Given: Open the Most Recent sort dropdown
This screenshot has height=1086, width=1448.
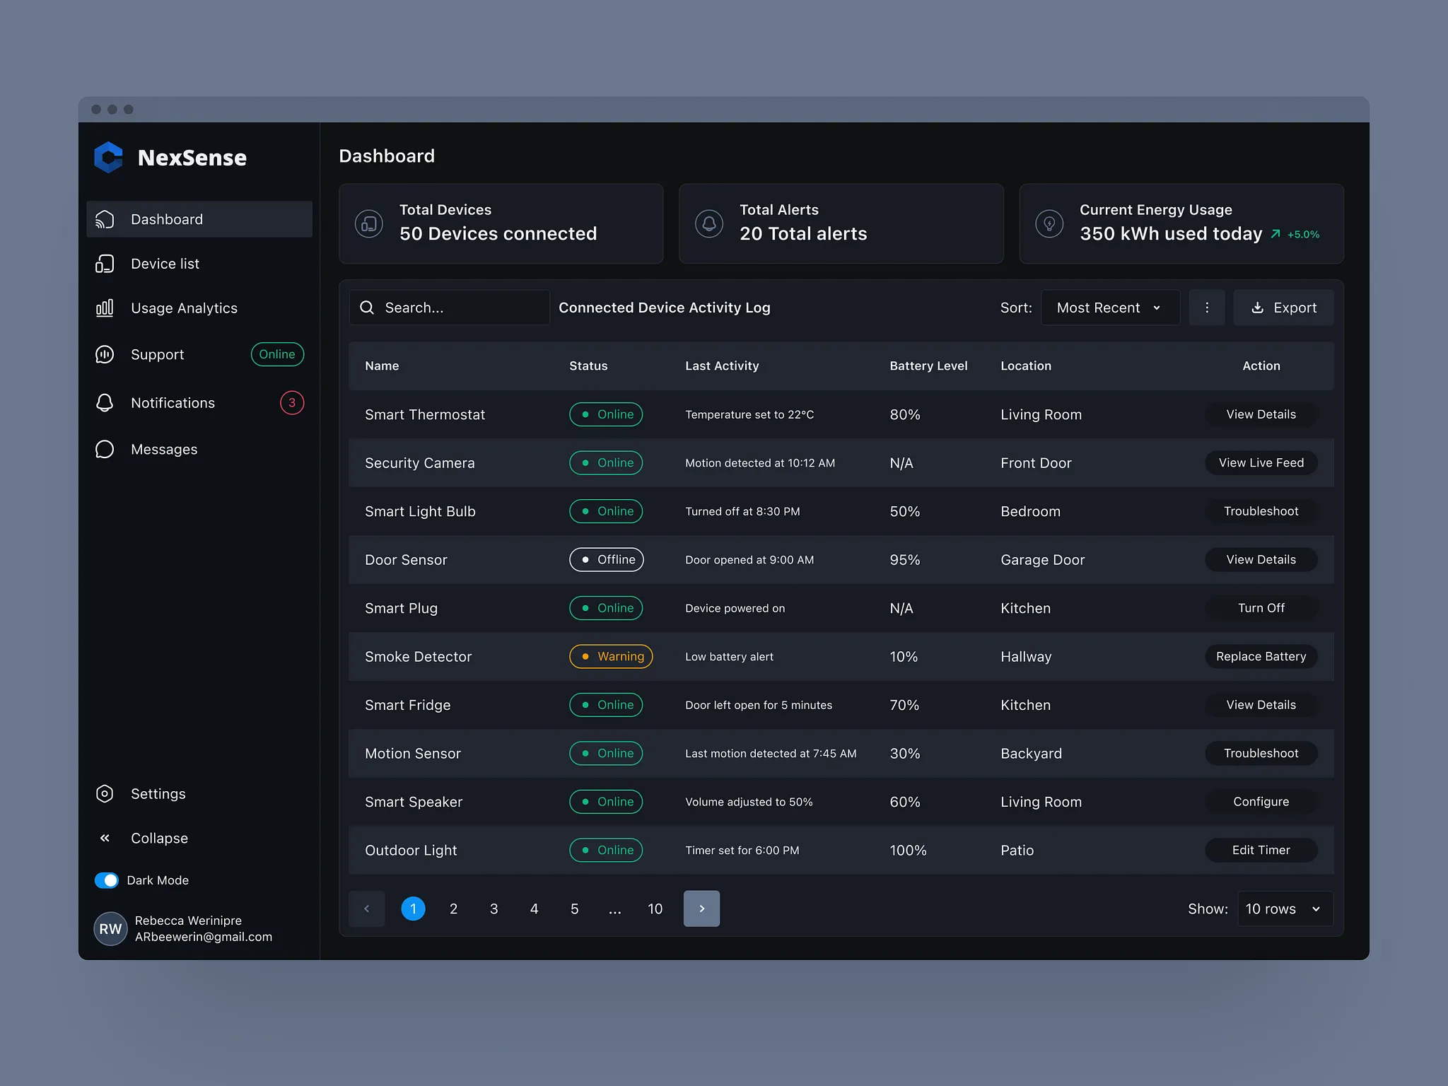Looking at the screenshot, I should click(1109, 308).
